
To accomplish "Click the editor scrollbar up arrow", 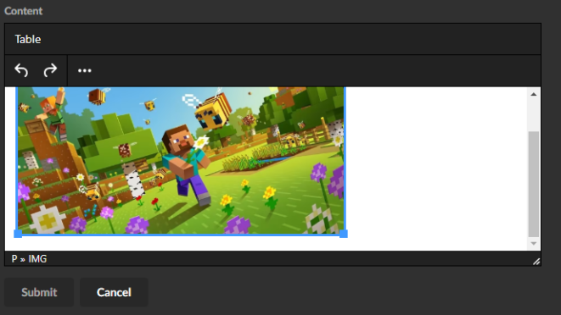I will pyautogui.click(x=534, y=94).
